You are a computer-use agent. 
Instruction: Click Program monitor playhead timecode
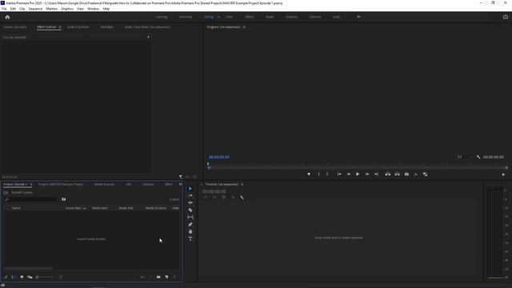point(219,157)
